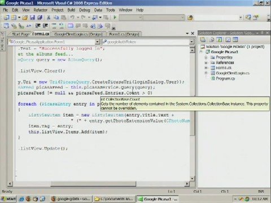
Task: Toggle a bookmark with the bookmark icon
Action: [71, 26]
